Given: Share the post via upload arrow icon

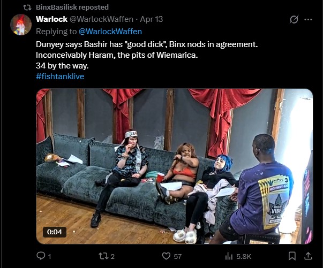Looking at the screenshot, I should tap(308, 256).
